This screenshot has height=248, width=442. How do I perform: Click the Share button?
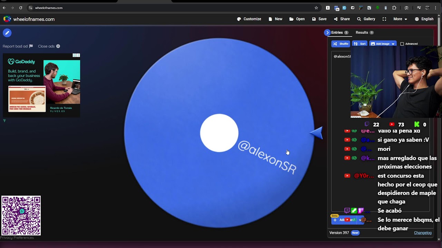342,19
